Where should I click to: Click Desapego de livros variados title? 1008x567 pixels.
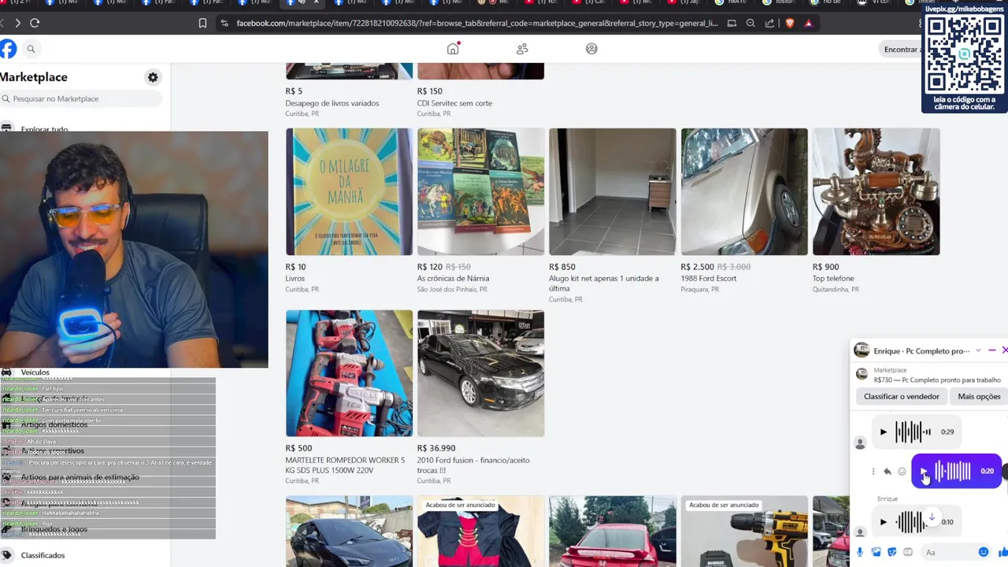point(332,103)
